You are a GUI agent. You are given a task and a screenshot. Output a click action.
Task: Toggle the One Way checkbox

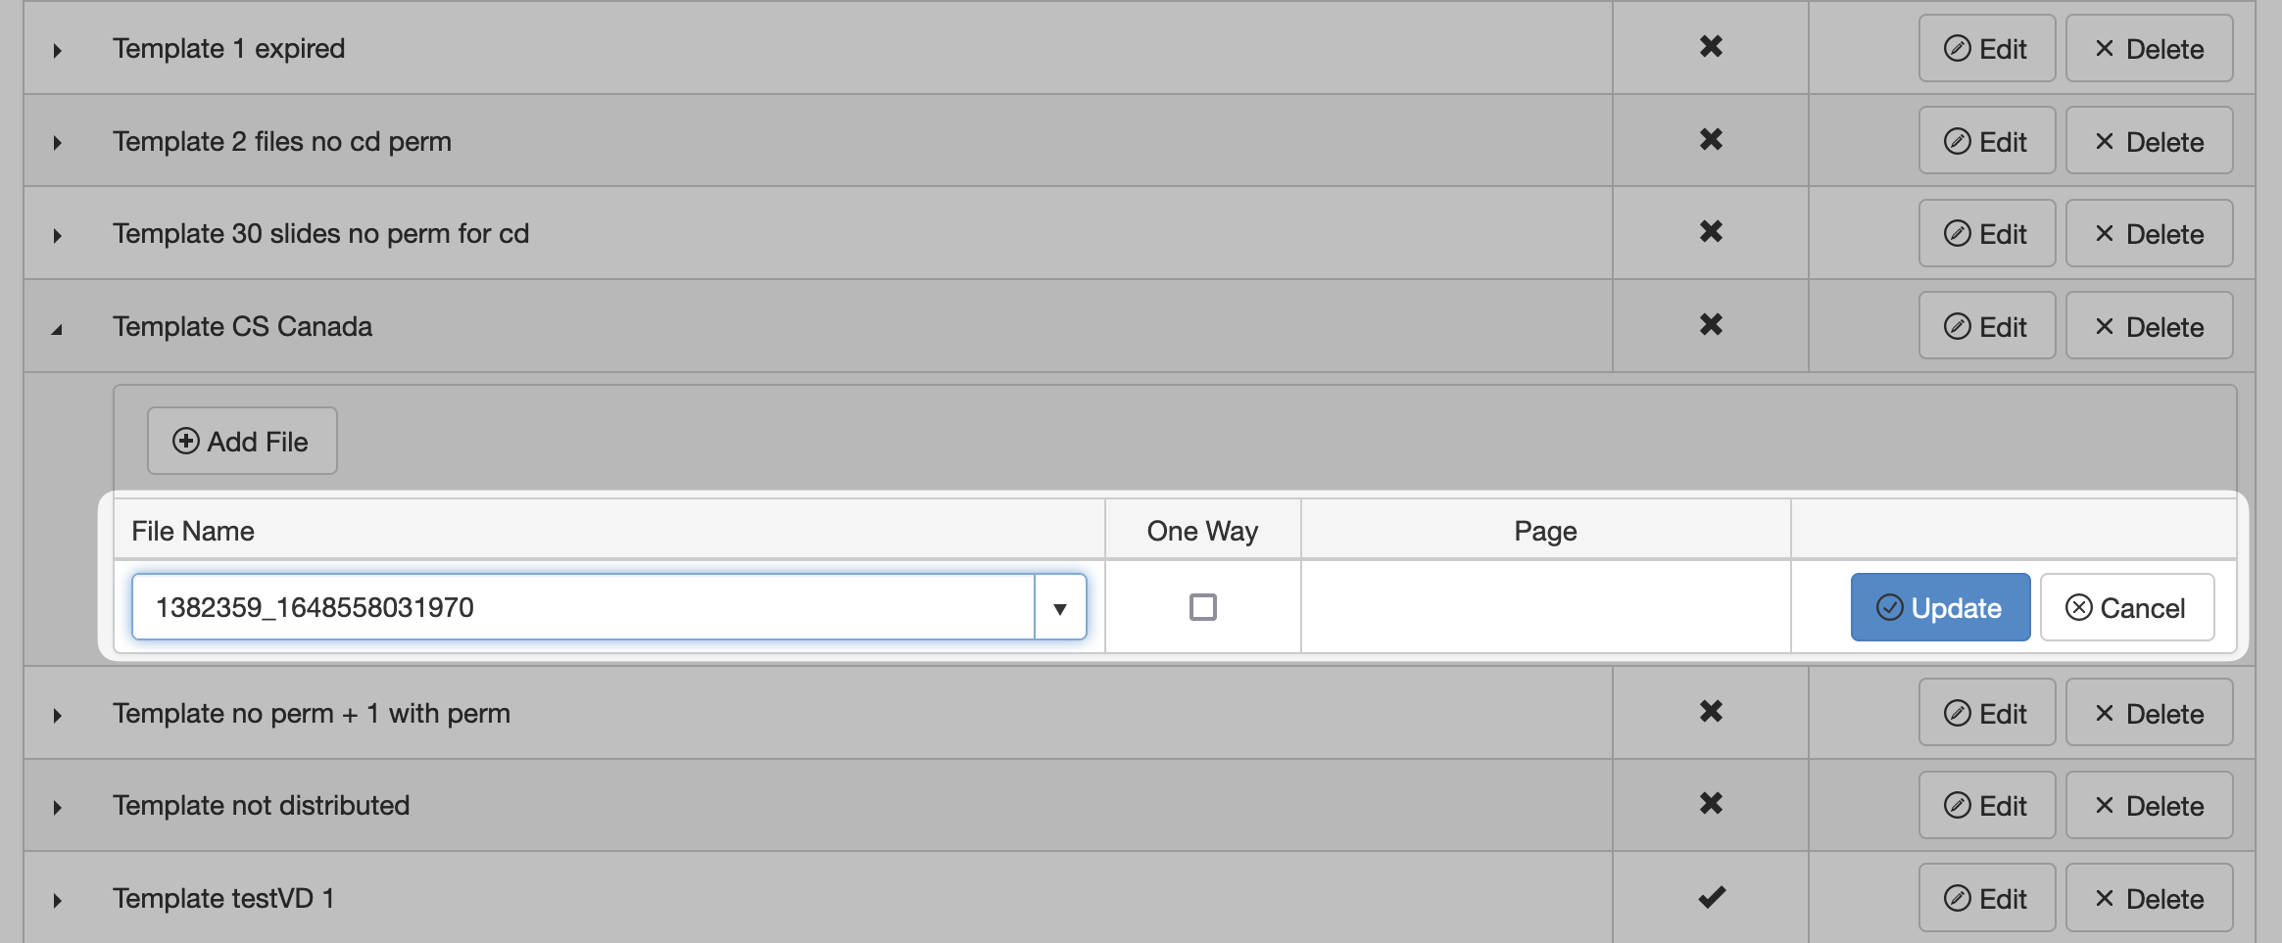1202,607
